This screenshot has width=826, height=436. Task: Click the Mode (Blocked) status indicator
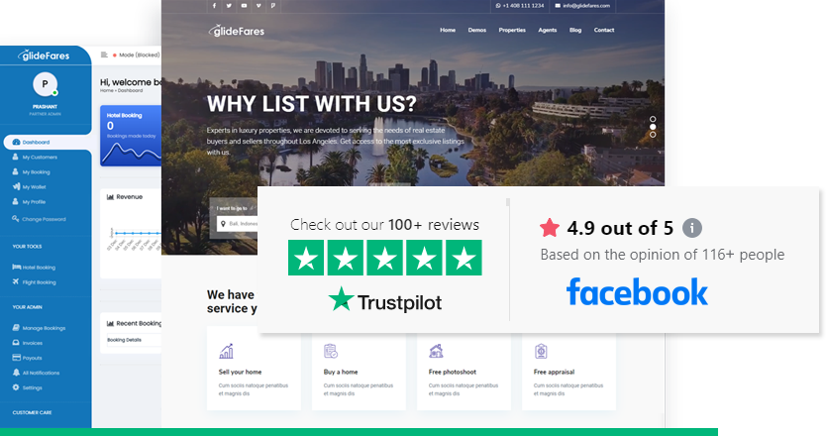click(136, 54)
